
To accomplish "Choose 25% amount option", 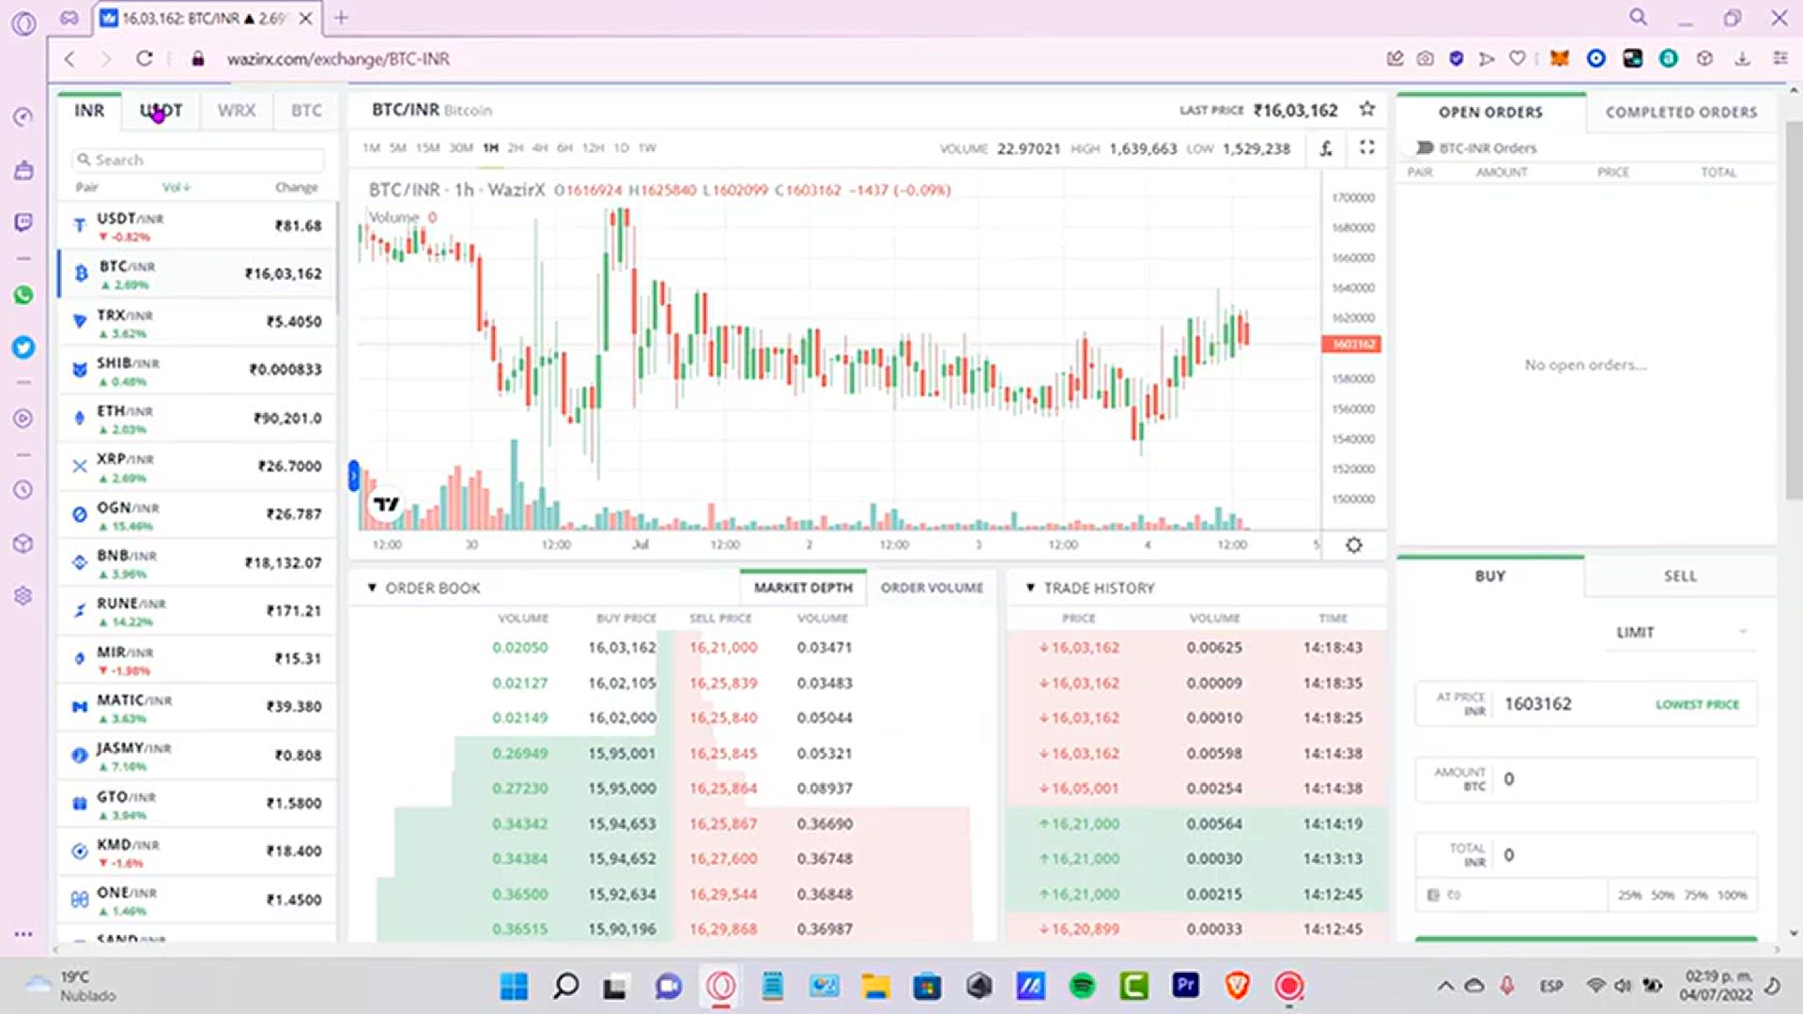I will tap(1629, 895).
